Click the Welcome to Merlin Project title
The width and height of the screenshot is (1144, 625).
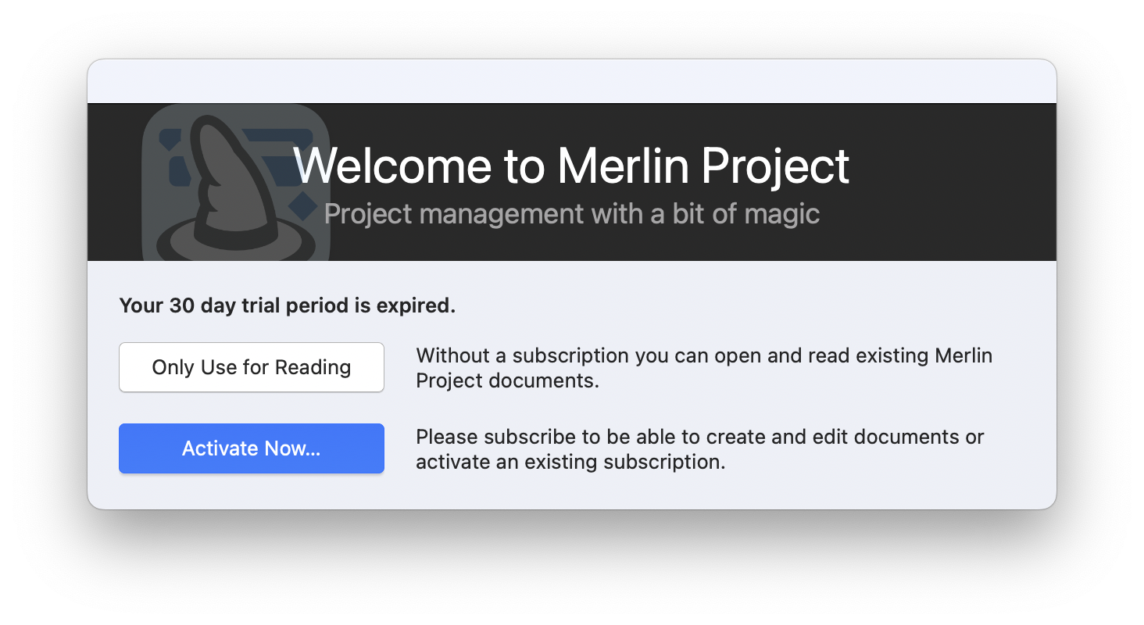(572, 166)
